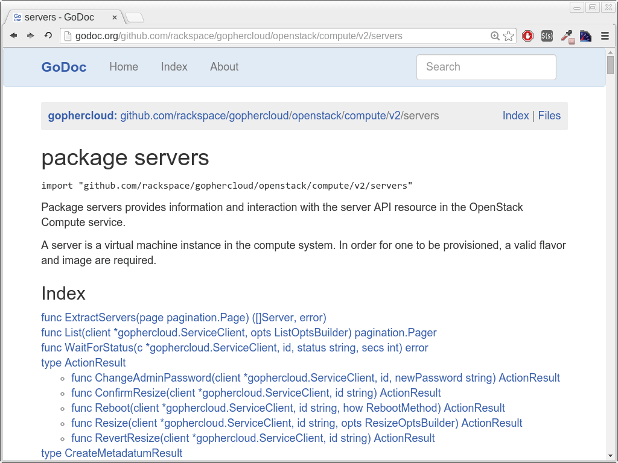Open v2 breadcrumb link

click(395, 116)
